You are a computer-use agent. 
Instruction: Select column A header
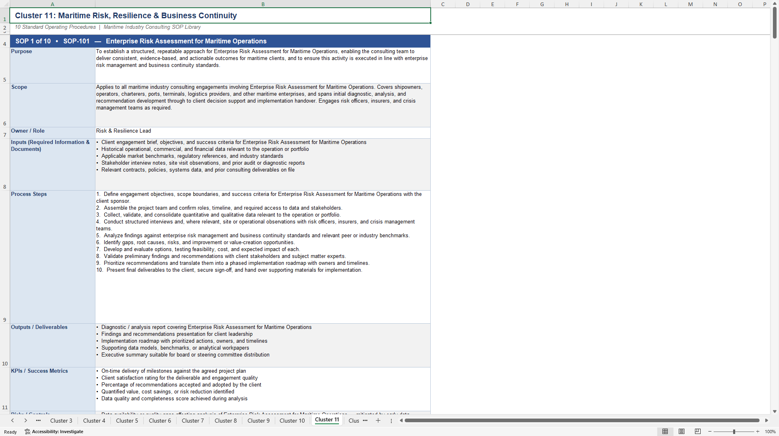click(52, 4)
